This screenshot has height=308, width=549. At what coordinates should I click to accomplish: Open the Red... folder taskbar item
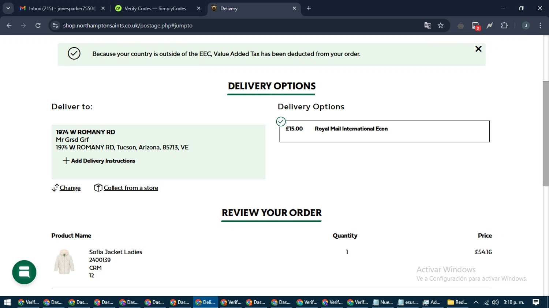[457, 302]
